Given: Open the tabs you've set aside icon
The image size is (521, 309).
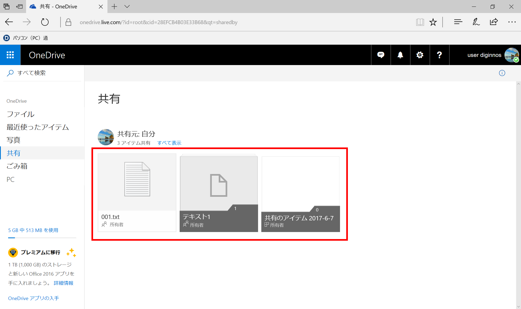Looking at the screenshot, I should (7, 7).
